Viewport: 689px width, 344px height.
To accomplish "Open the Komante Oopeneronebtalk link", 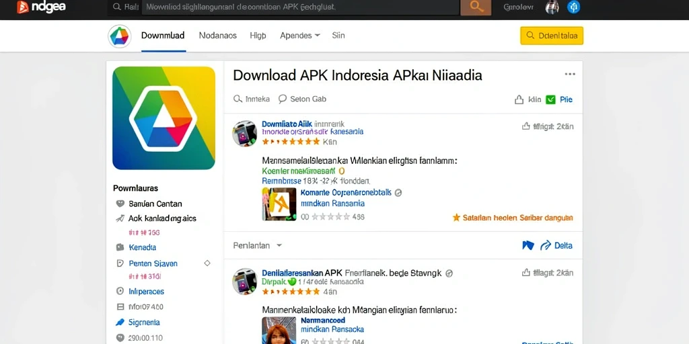I will 346,193.
